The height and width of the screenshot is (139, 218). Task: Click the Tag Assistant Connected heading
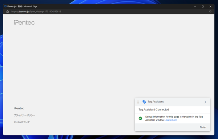(154, 110)
